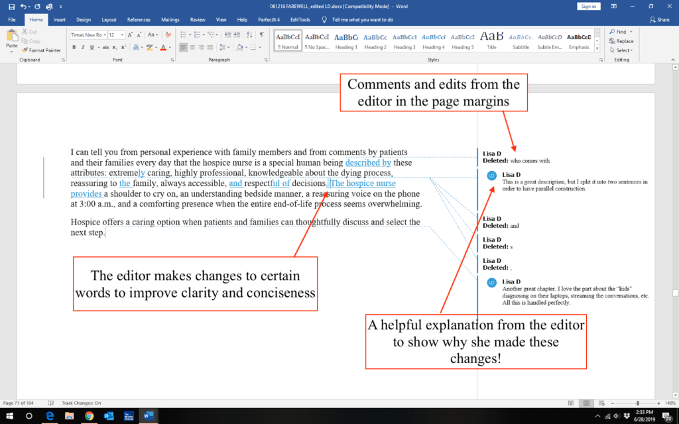The width and height of the screenshot is (679, 424).
Task: Open Change Case dropdown
Action: point(153,34)
